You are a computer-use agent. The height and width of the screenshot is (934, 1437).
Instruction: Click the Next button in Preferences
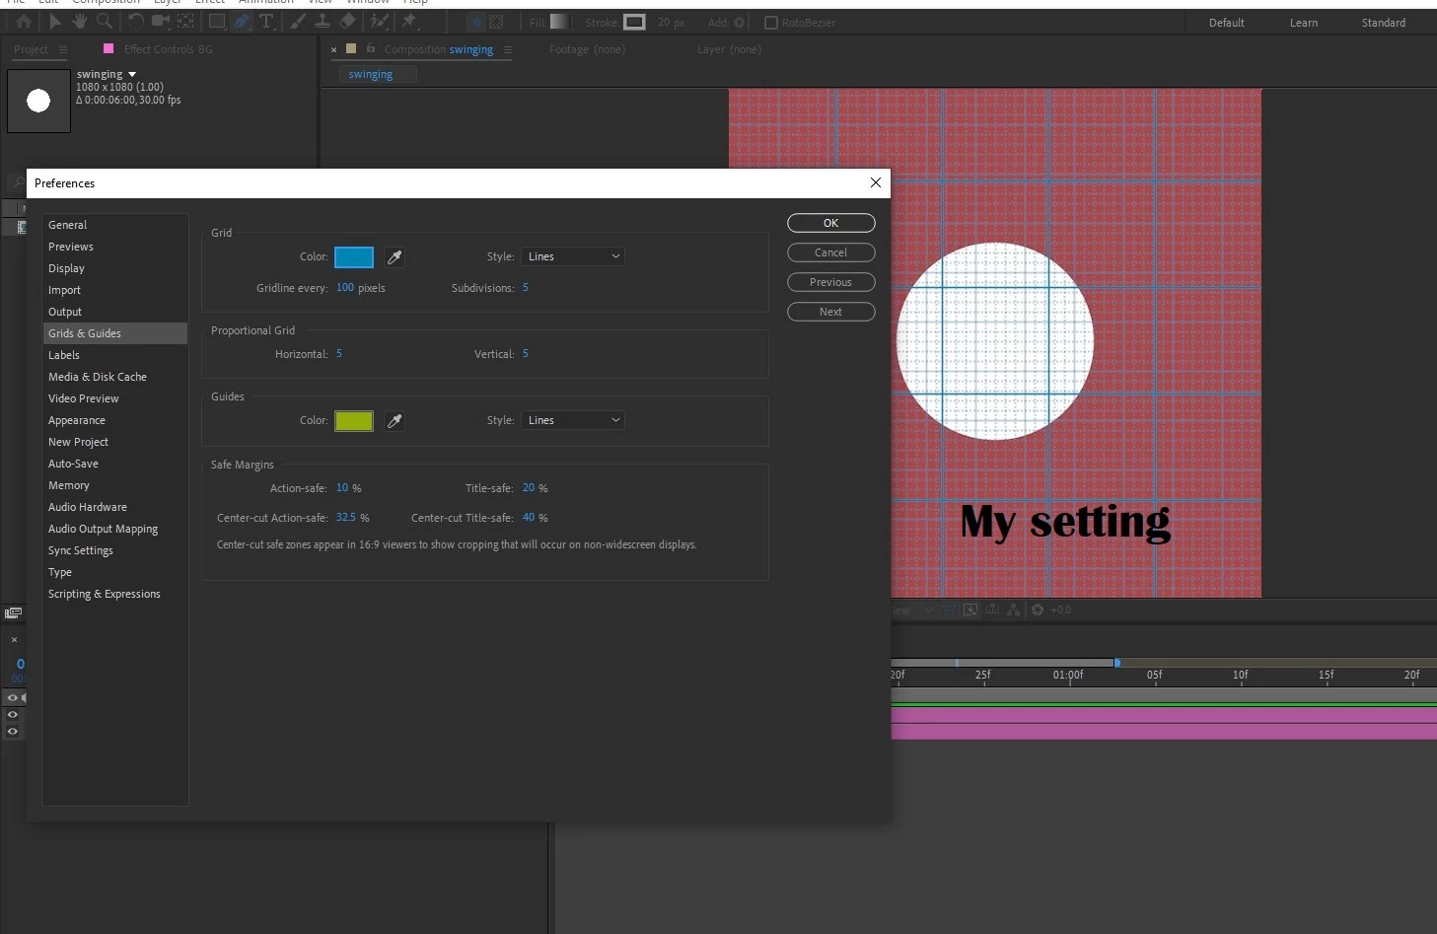click(831, 312)
